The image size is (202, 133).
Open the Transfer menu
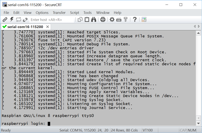(x=59, y=13)
